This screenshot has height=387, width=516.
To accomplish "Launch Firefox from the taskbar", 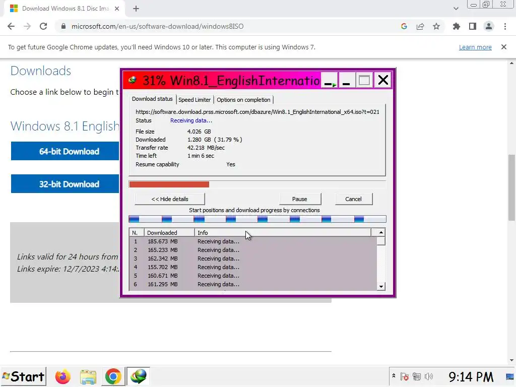I will pos(62,376).
